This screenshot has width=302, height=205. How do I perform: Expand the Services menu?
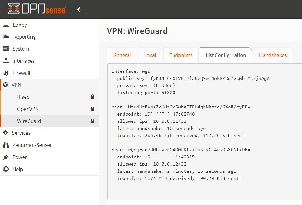[x=21, y=133]
